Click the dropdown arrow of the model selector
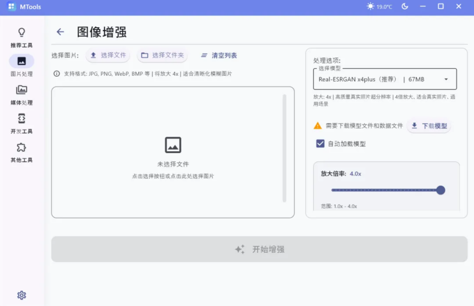This screenshot has height=306, width=474. click(446, 79)
